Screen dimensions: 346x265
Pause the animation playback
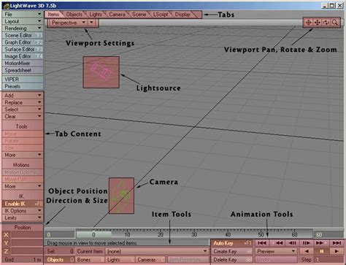[321, 251]
